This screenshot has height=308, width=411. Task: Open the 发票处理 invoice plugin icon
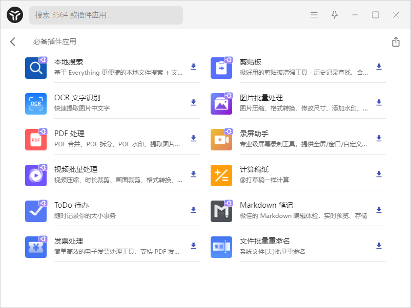pyautogui.click(x=35, y=246)
